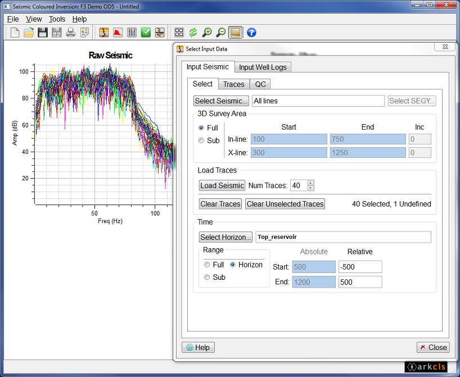Click the Relative End field showing 500
Viewport: 460px width, 377px height.
(x=360, y=282)
